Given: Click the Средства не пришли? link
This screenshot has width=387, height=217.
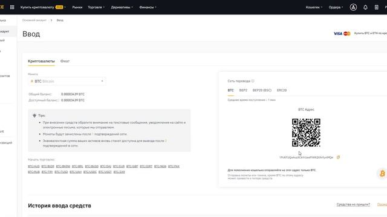Looking at the screenshot, I should pyautogui.click(x=353, y=204).
